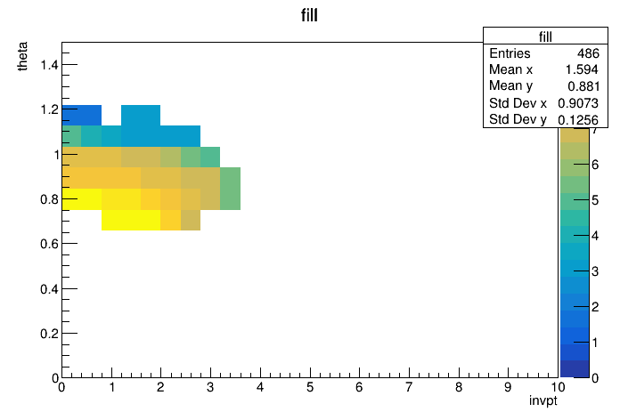Select the mean x value "1.594"
This screenshot has height=420, width=620.
coord(582,69)
